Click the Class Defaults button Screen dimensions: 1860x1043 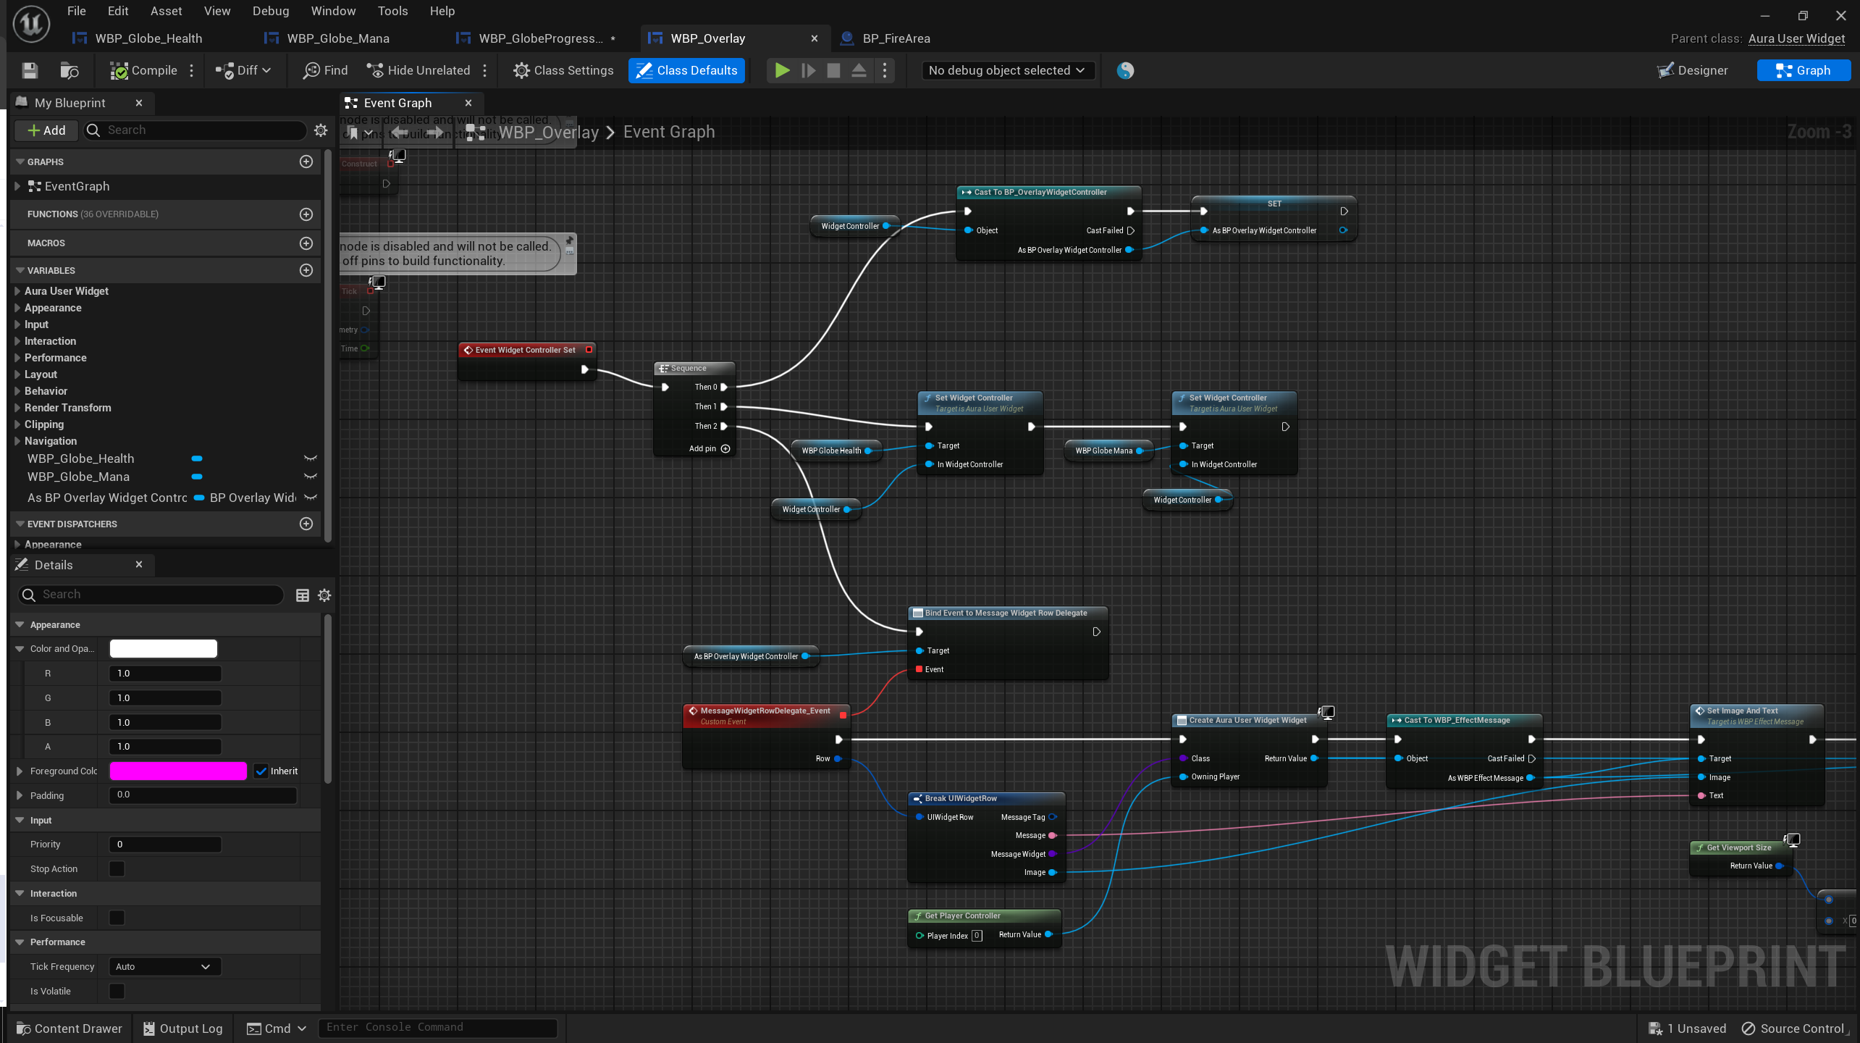686,70
